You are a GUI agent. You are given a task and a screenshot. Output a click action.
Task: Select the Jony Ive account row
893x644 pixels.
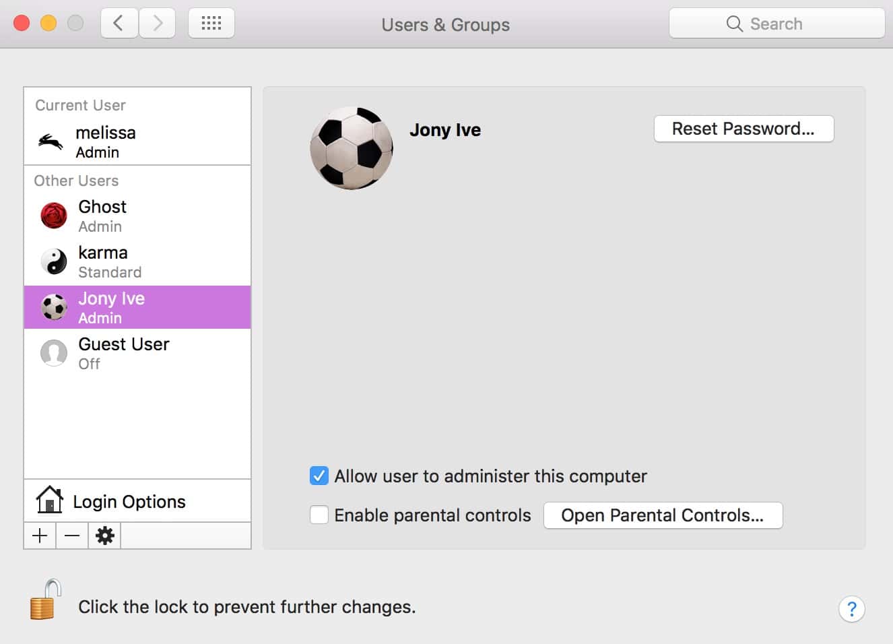coord(137,308)
